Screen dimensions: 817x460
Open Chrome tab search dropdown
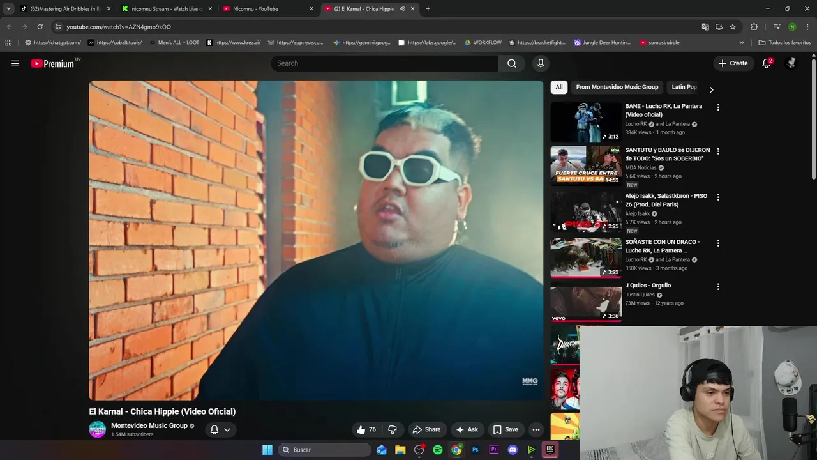[x=8, y=9]
